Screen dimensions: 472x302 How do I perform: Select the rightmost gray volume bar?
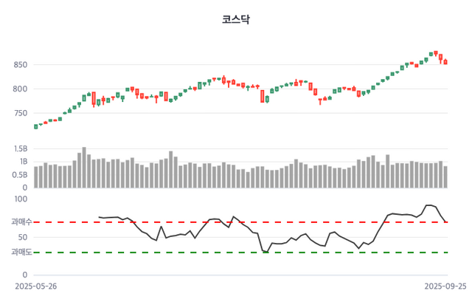[x=445, y=177]
